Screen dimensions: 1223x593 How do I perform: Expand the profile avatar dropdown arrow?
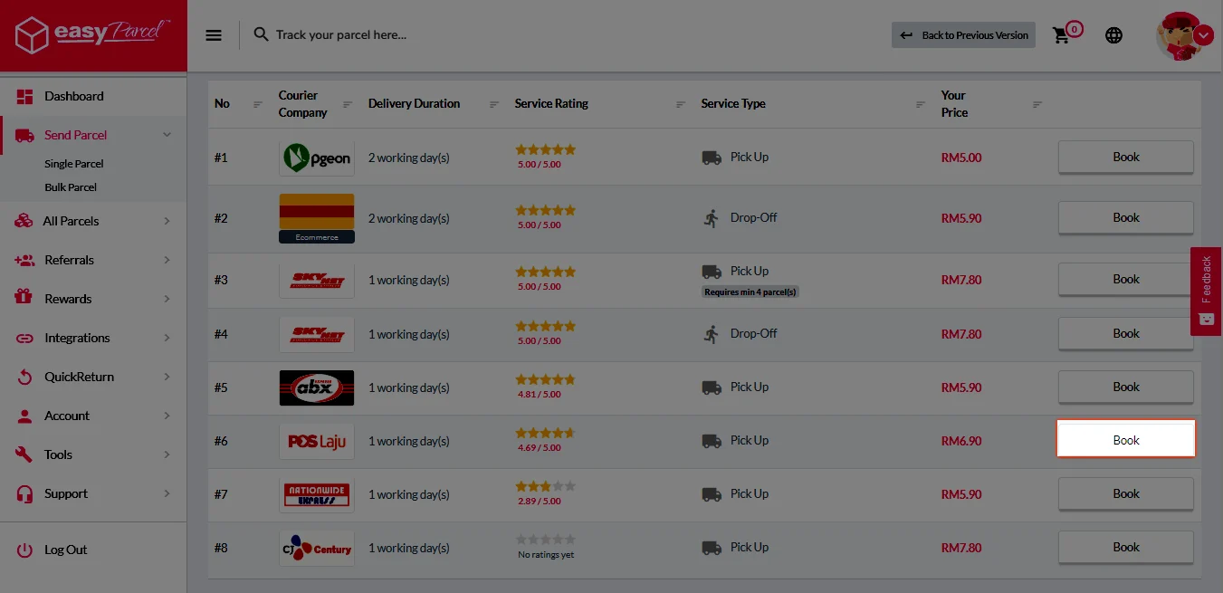coord(1203,35)
